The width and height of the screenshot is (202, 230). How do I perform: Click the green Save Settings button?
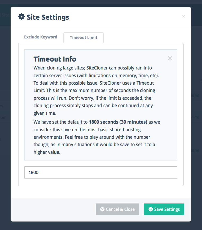164,209
